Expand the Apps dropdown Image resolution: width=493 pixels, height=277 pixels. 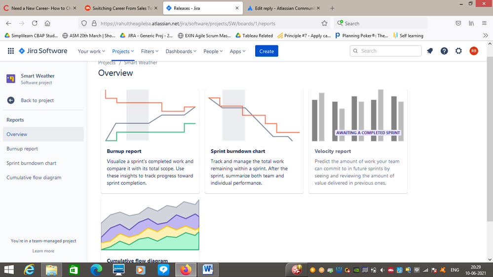click(x=237, y=51)
